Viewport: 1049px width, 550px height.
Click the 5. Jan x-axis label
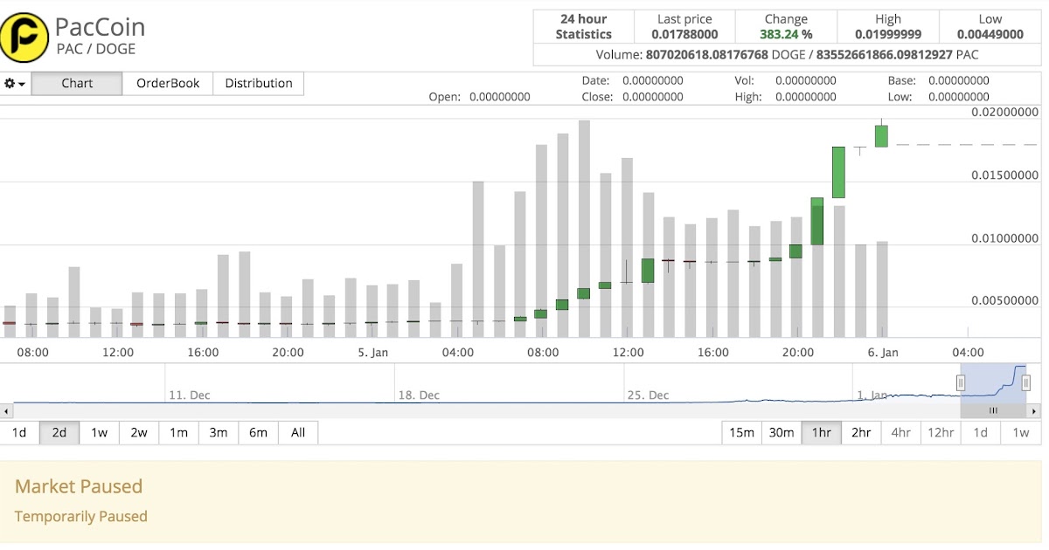373,353
